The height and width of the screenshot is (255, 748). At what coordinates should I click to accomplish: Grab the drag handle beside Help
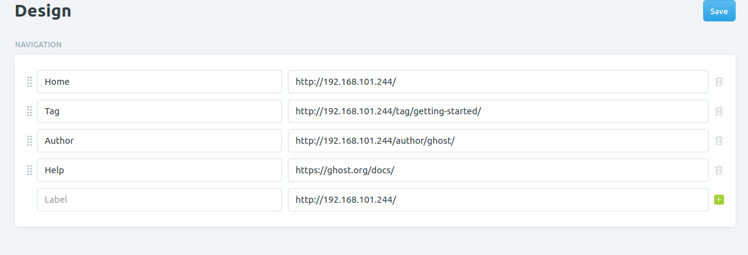(29, 170)
